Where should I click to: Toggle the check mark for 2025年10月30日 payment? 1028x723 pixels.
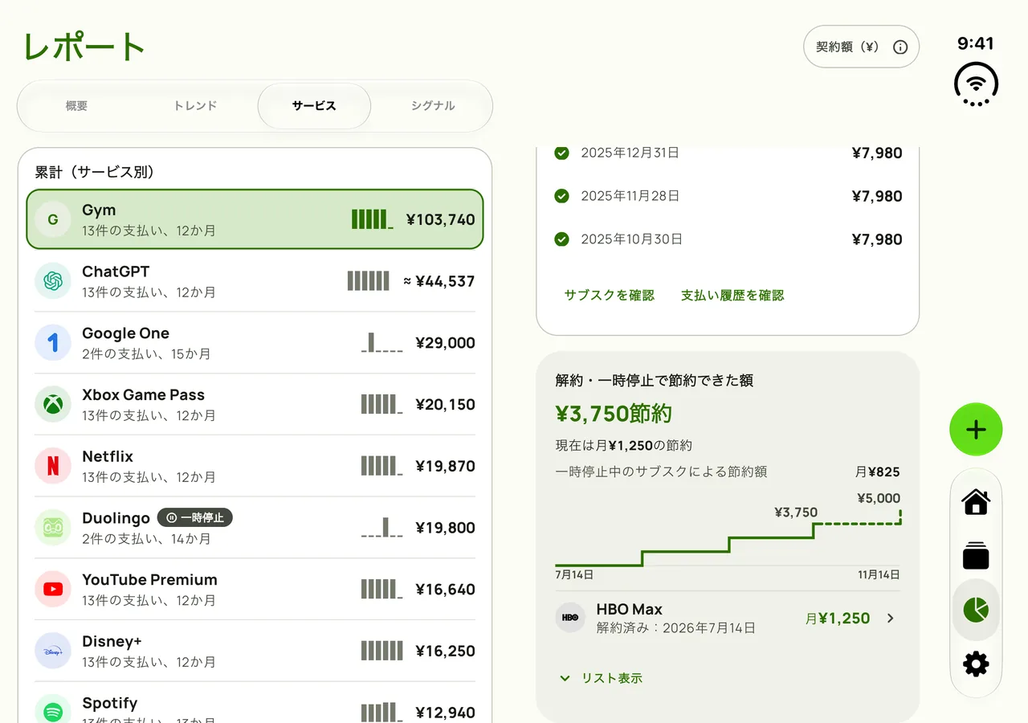tap(562, 239)
